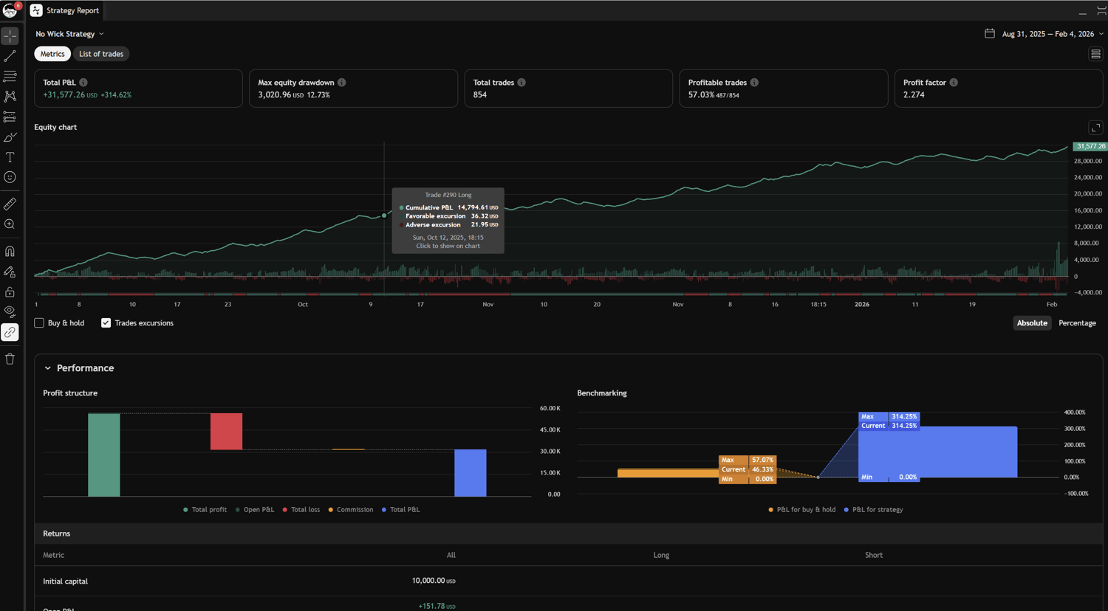The width and height of the screenshot is (1108, 611).
Task: Open the No Wick Strategy dropdown
Action: 69,34
